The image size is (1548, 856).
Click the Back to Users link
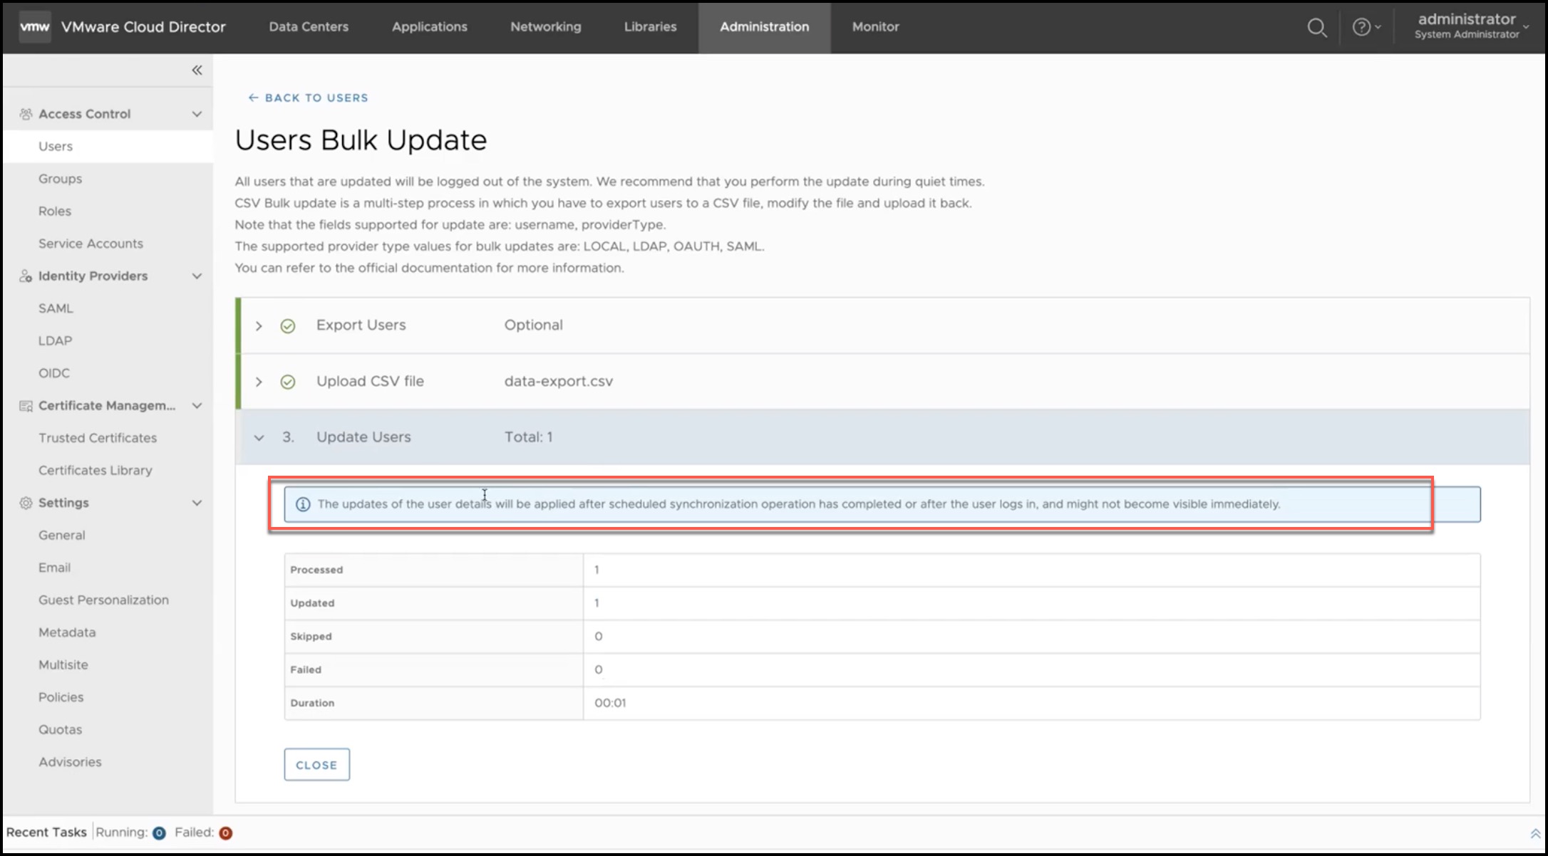308,98
